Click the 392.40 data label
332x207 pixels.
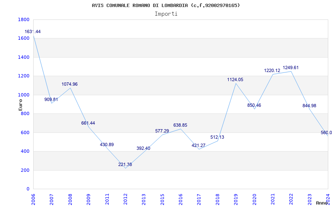click(143, 149)
